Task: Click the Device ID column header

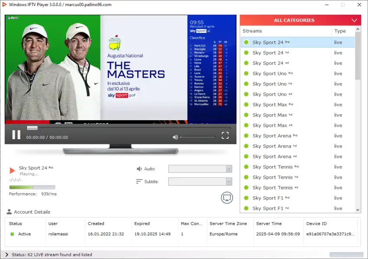Action: pyautogui.click(x=316, y=224)
